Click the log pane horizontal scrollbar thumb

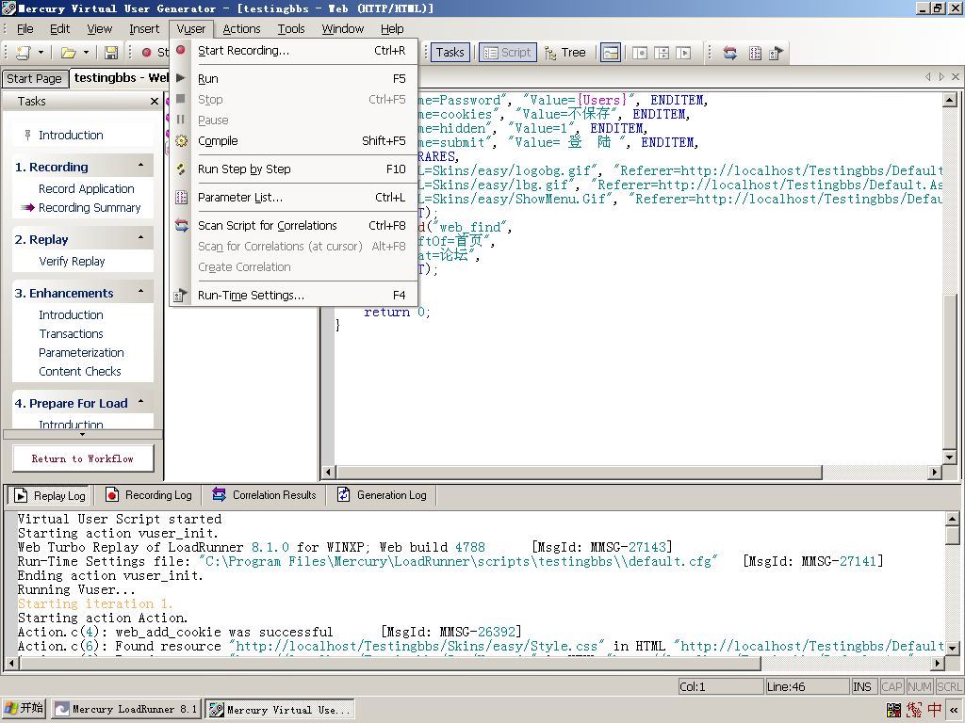tap(389, 664)
